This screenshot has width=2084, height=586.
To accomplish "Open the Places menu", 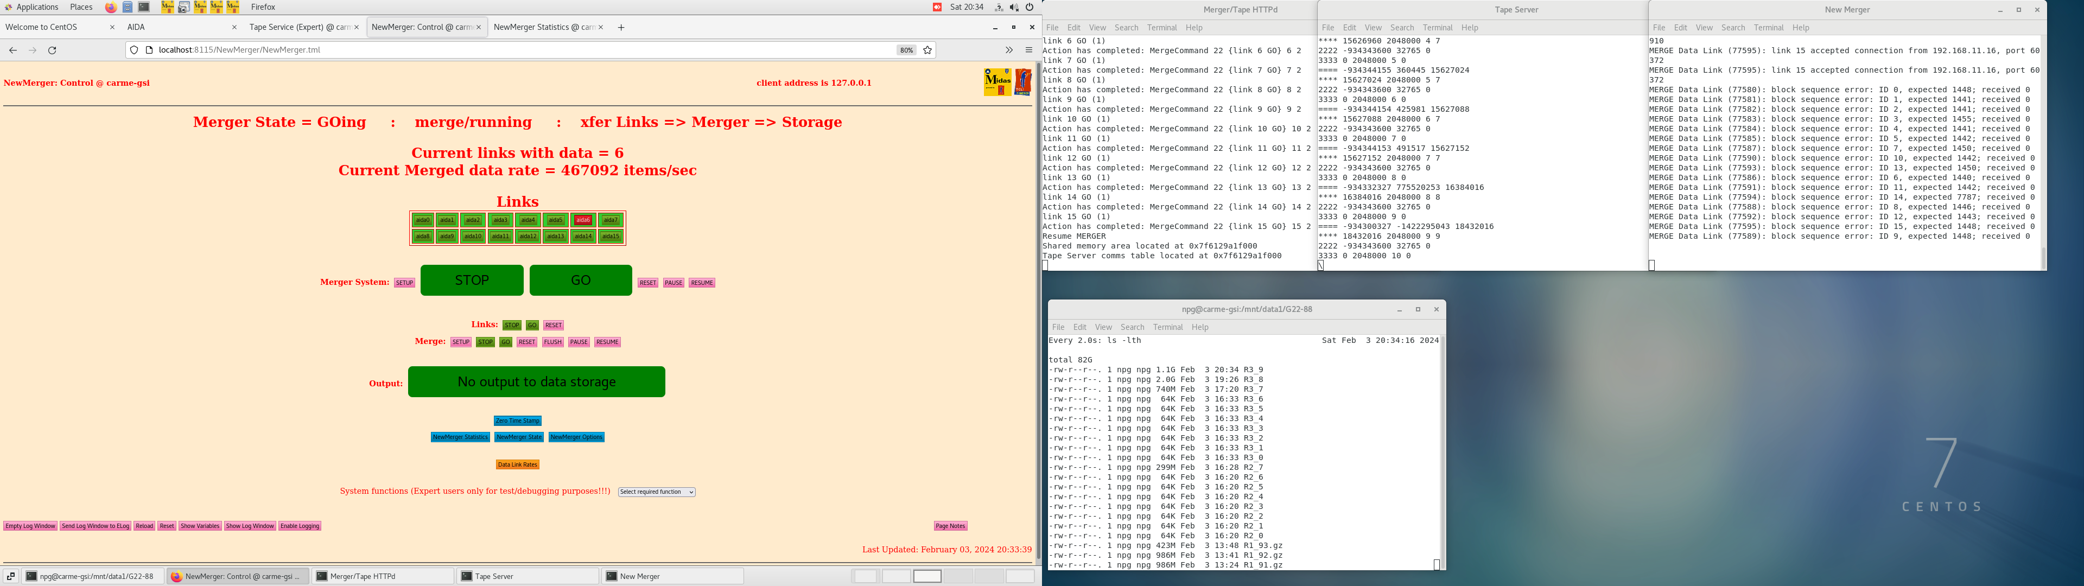I will 81,7.
